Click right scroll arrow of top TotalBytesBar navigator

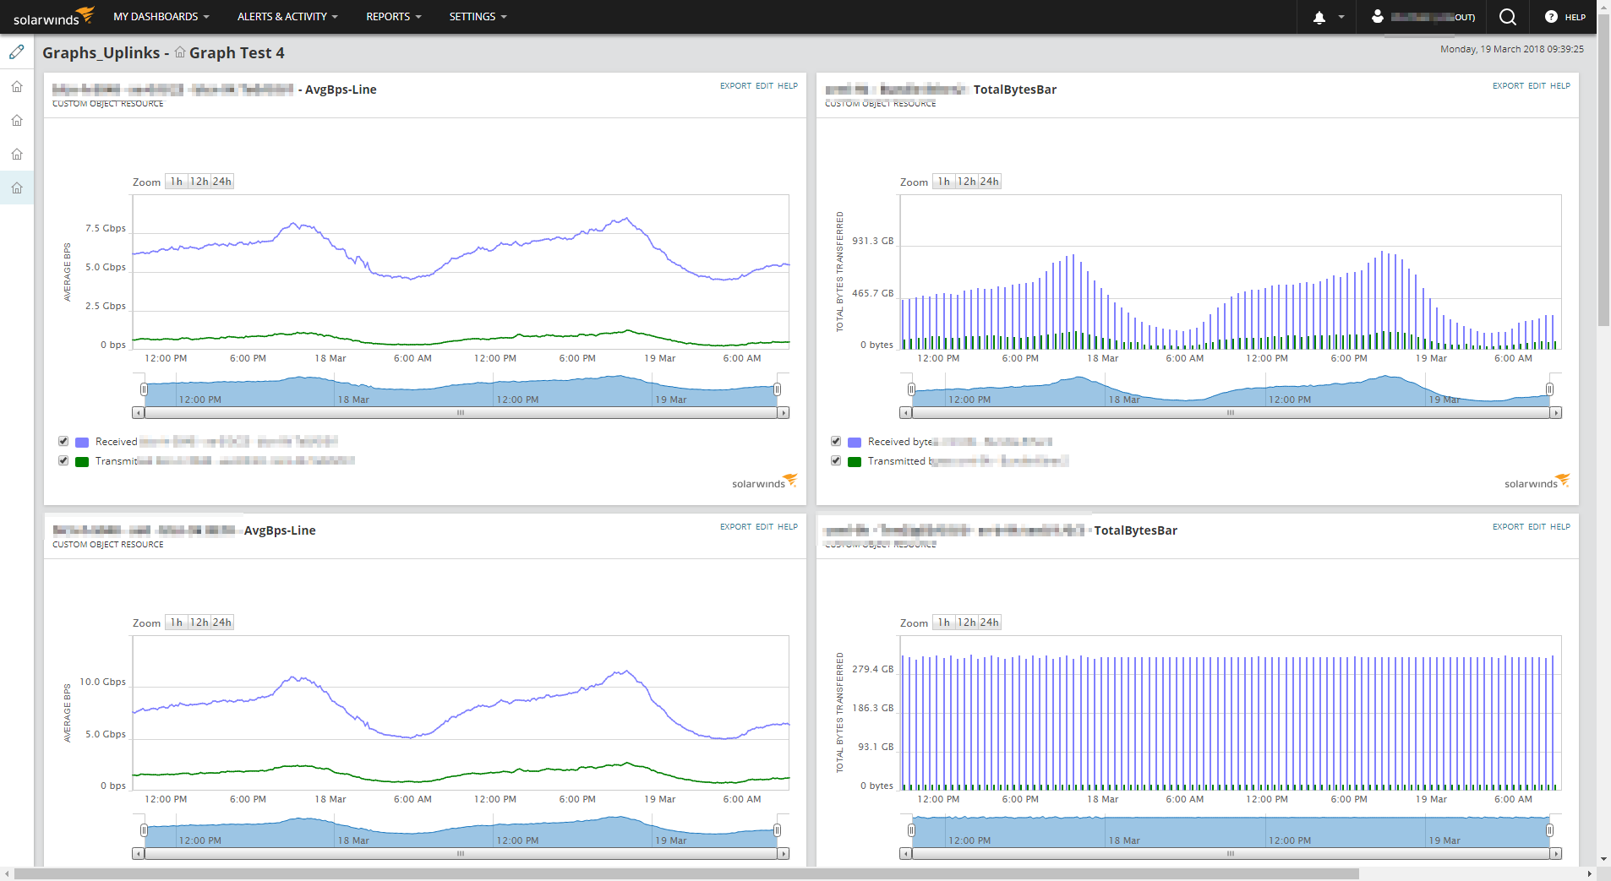point(1556,413)
